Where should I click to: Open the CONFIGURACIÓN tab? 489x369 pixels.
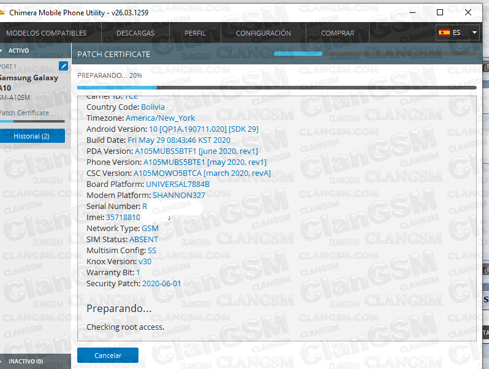point(263,32)
